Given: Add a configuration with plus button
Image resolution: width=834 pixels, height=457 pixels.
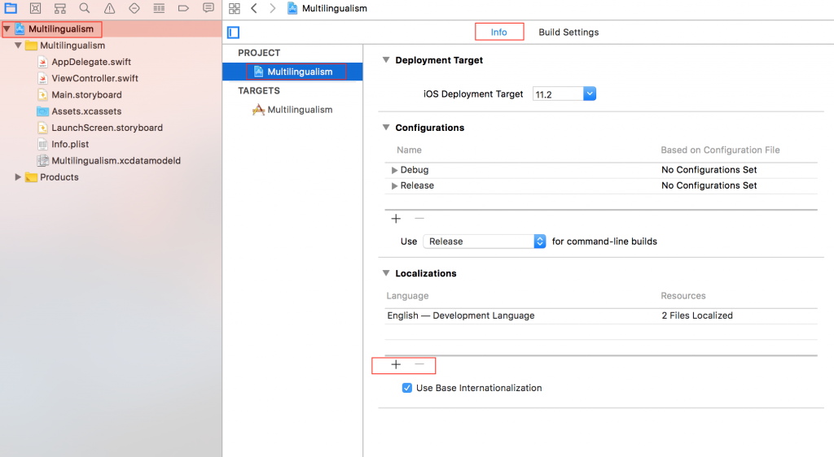Looking at the screenshot, I should point(396,218).
